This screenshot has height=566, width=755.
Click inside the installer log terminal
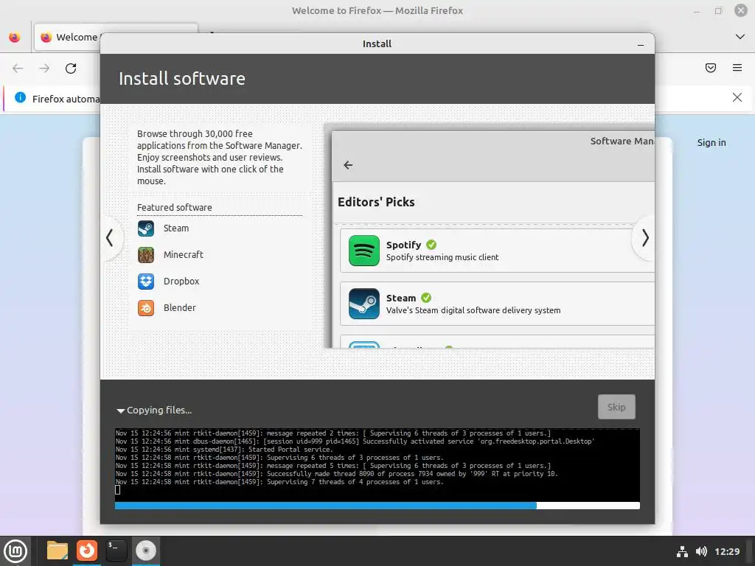pyautogui.click(x=377, y=465)
